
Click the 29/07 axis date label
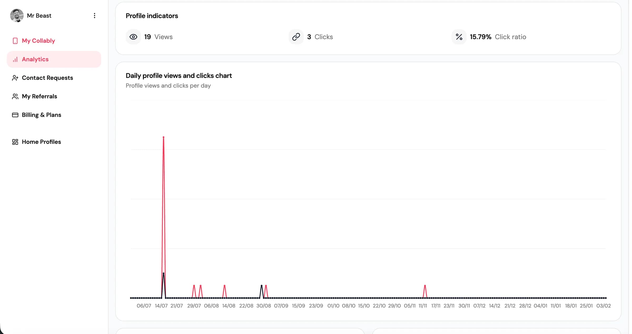(194, 306)
